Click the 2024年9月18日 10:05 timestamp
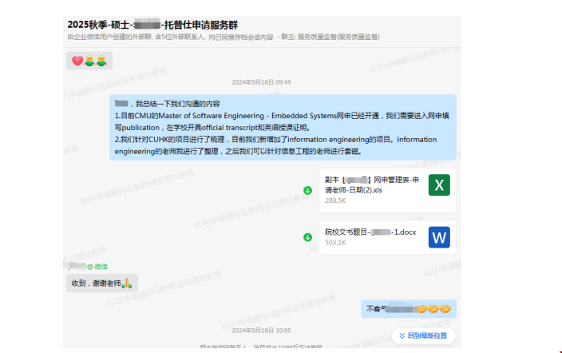Screen dimensions: 562x353 [261, 331]
